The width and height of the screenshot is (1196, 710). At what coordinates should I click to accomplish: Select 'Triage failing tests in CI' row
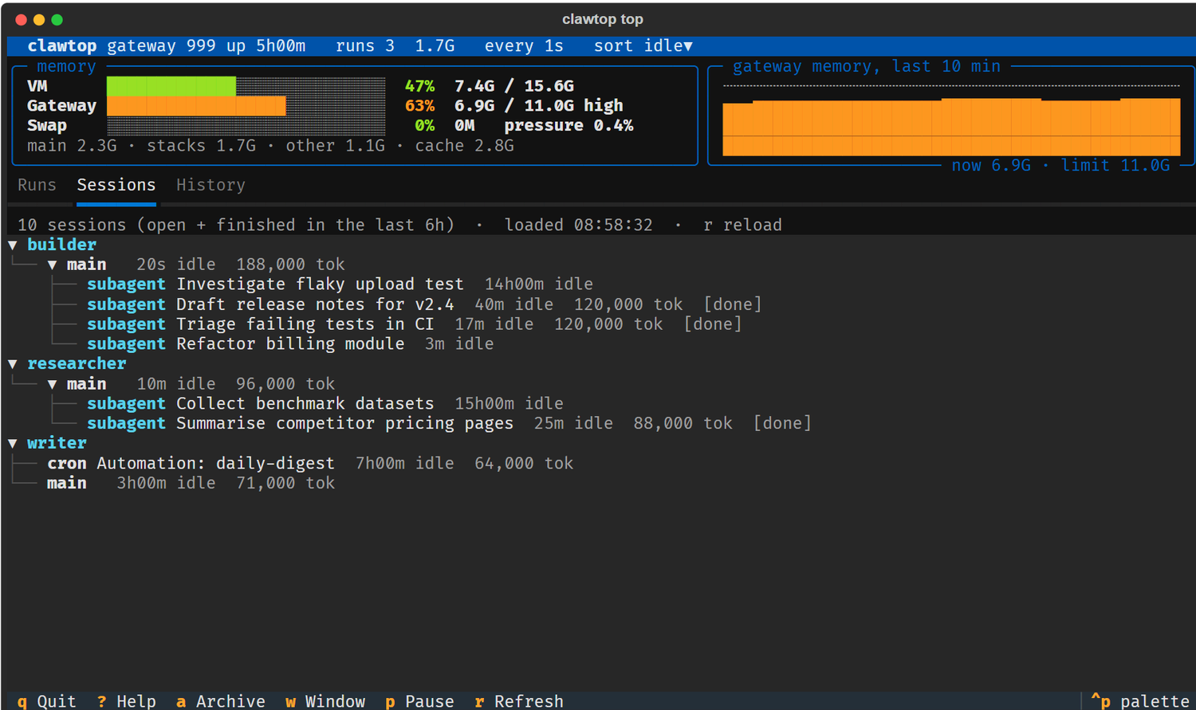point(415,324)
